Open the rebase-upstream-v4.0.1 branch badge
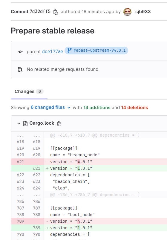 coord(96,50)
